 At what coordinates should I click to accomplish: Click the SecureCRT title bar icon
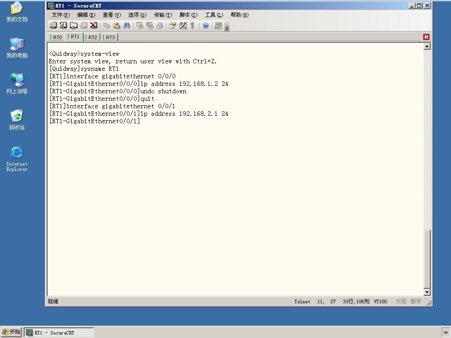(x=51, y=6)
